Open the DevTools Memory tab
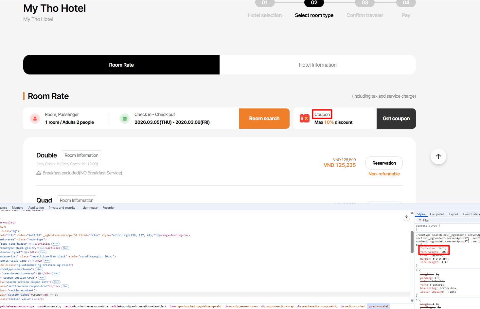Image resolution: width=480 pixels, height=309 pixels. click(x=18, y=208)
